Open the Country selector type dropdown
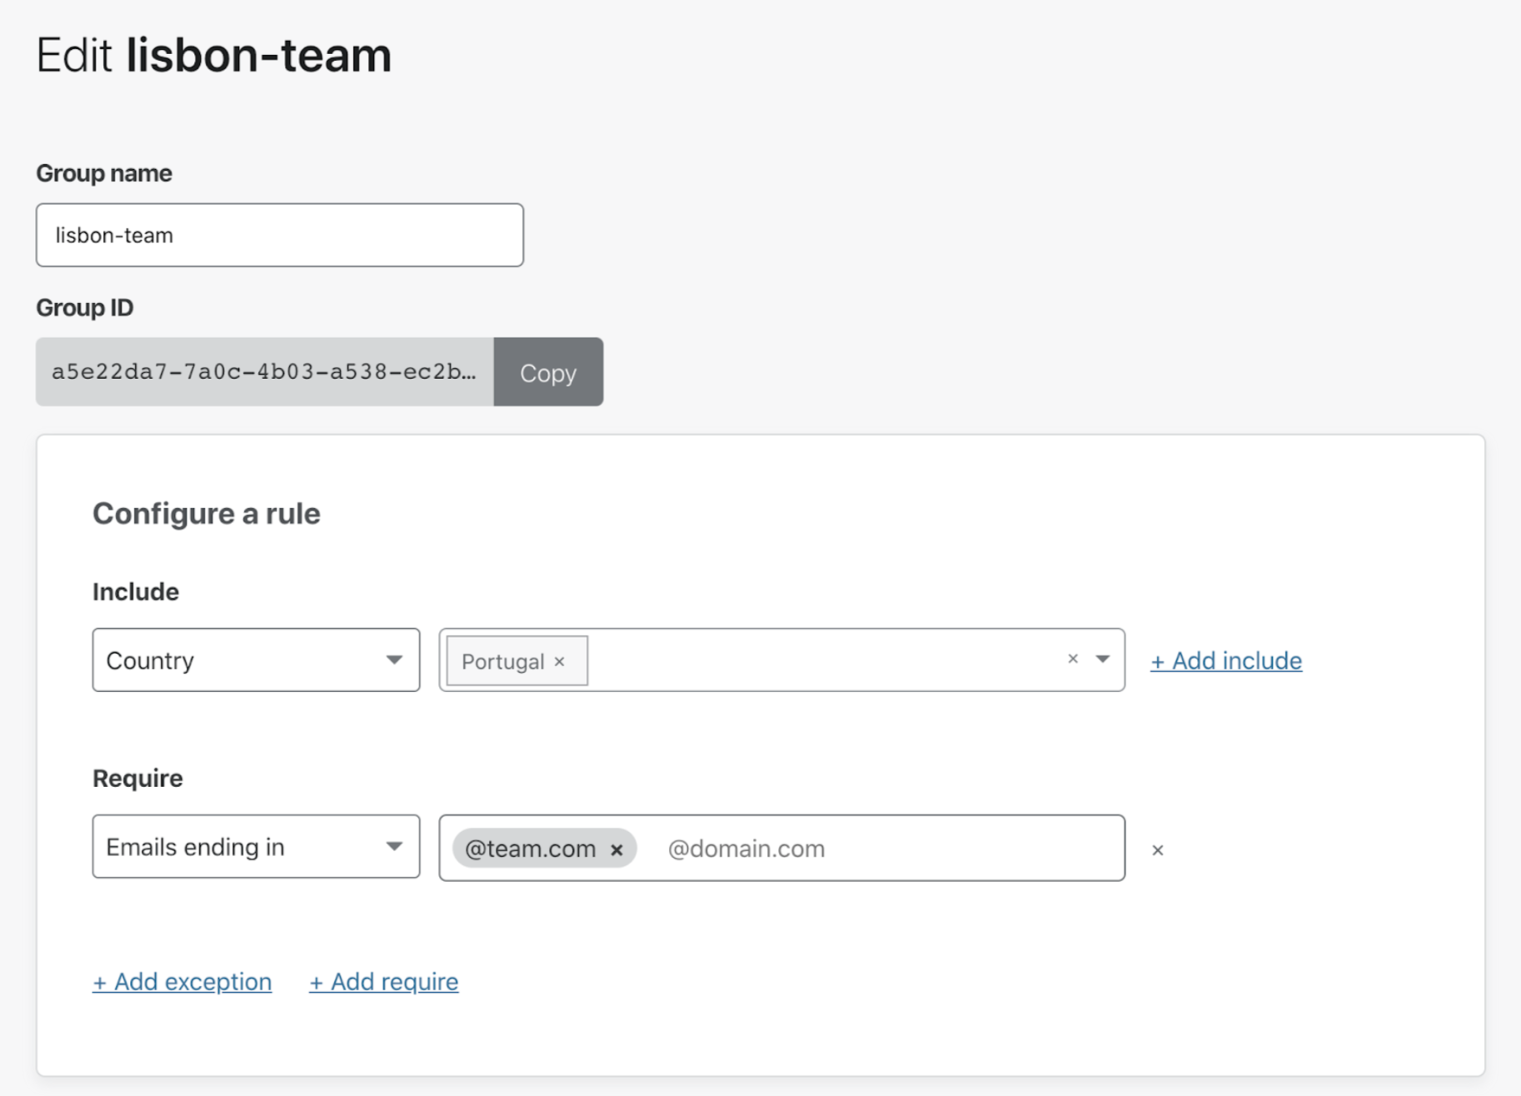The width and height of the screenshot is (1521, 1096). coord(255,660)
